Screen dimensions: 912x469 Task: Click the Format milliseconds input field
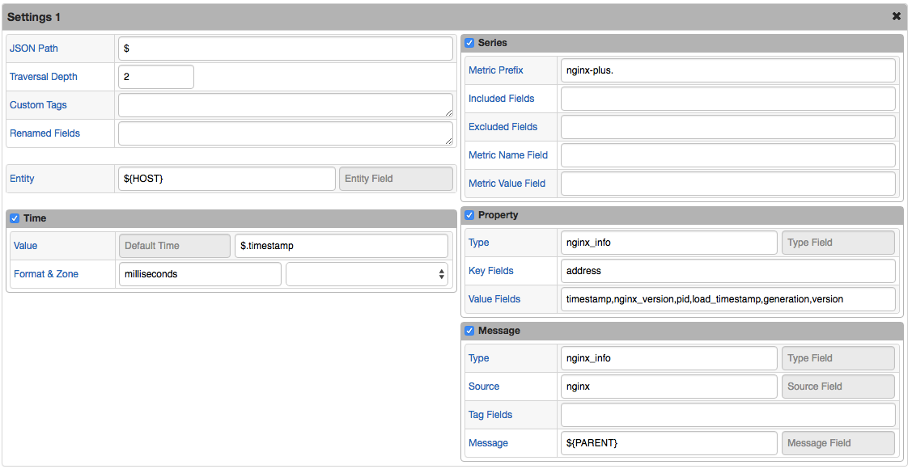200,274
